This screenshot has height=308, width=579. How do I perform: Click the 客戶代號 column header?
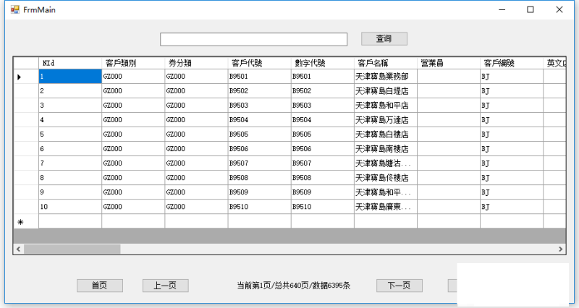(x=259, y=63)
